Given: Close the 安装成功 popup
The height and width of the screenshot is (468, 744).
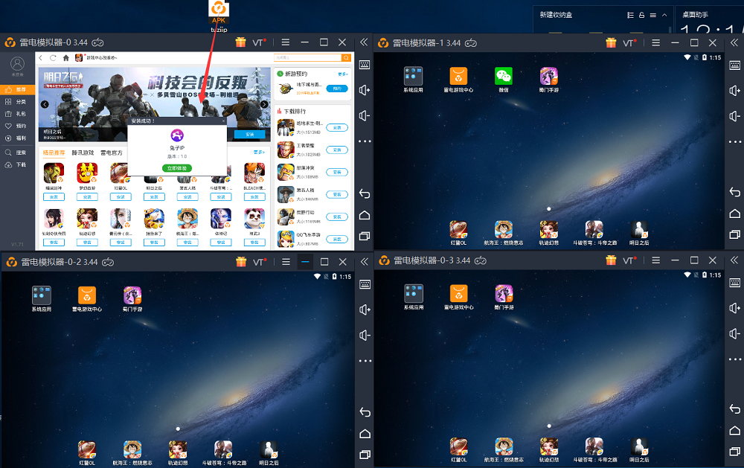Looking at the screenshot, I should (223, 121).
